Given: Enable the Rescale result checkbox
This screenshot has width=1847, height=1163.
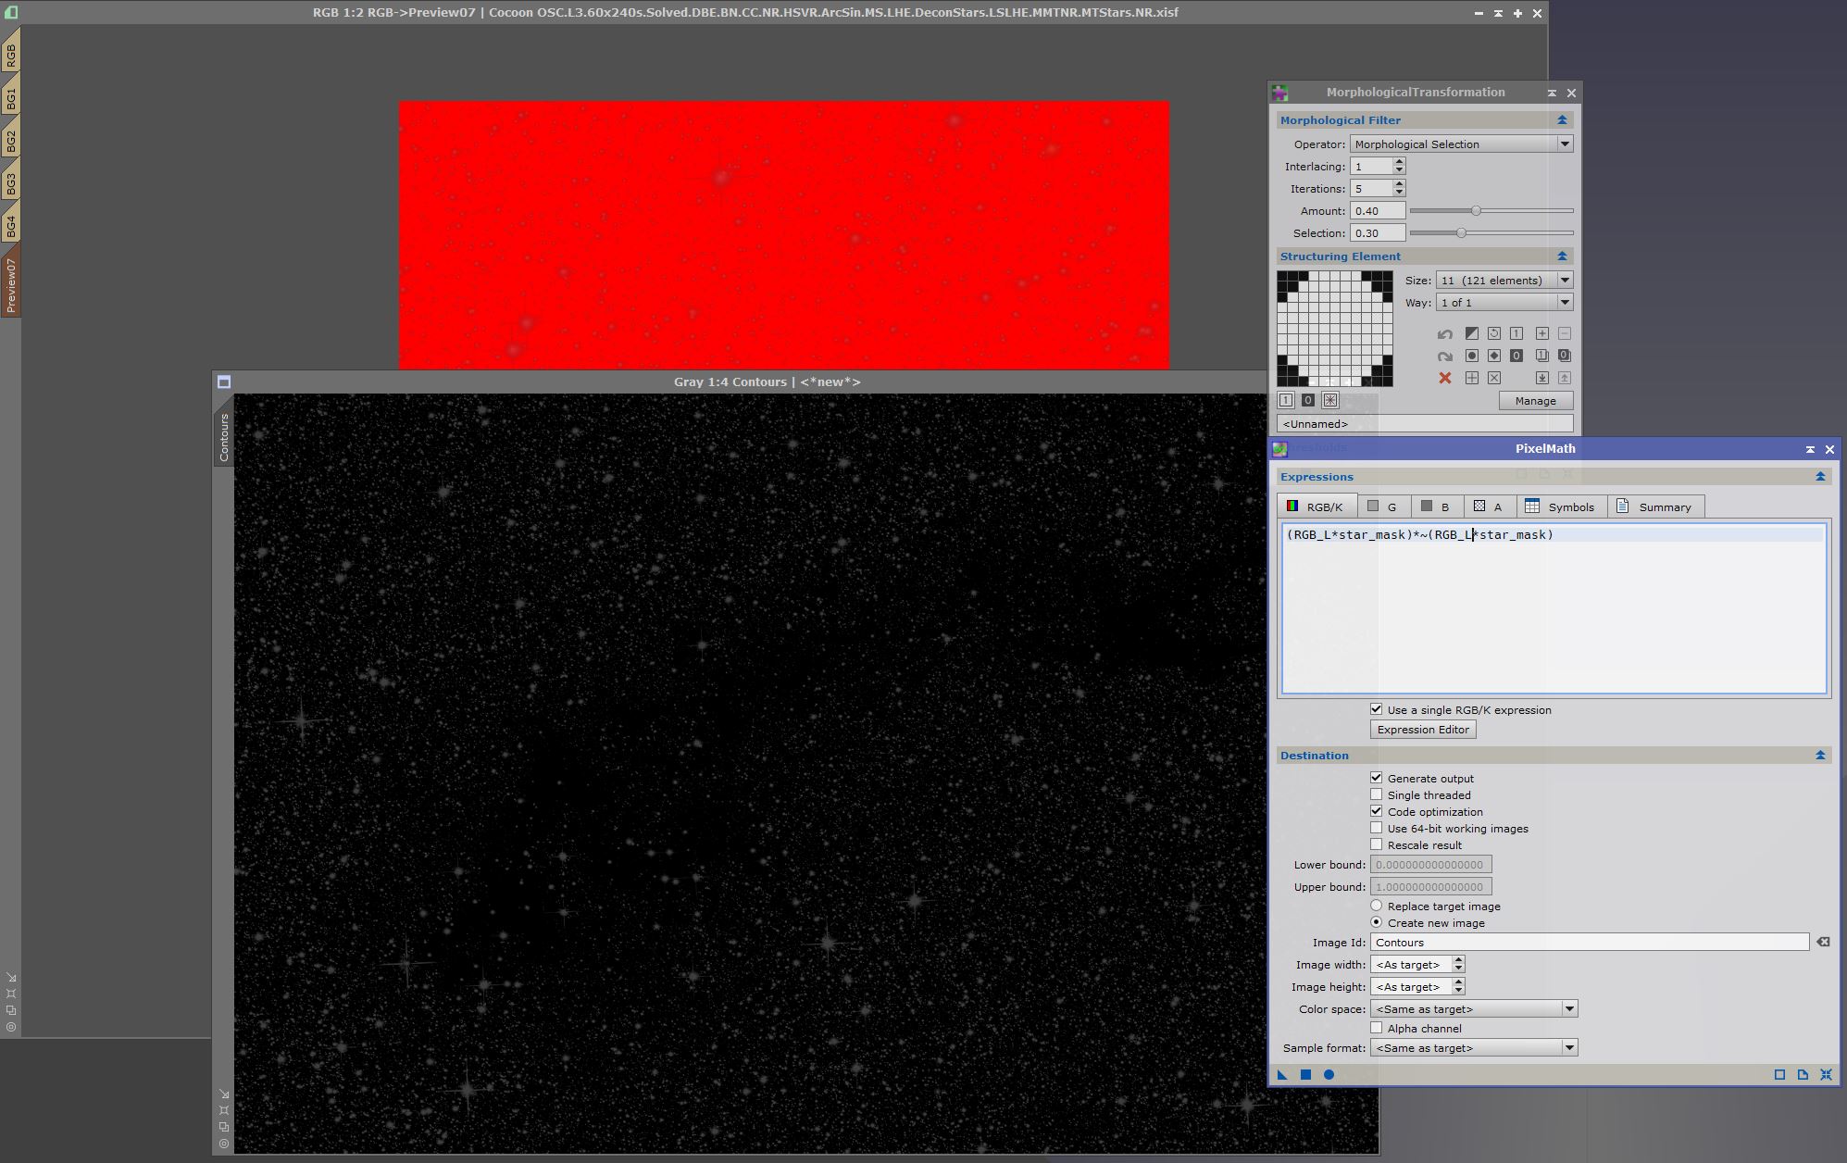Looking at the screenshot, I should [1377, 844].
